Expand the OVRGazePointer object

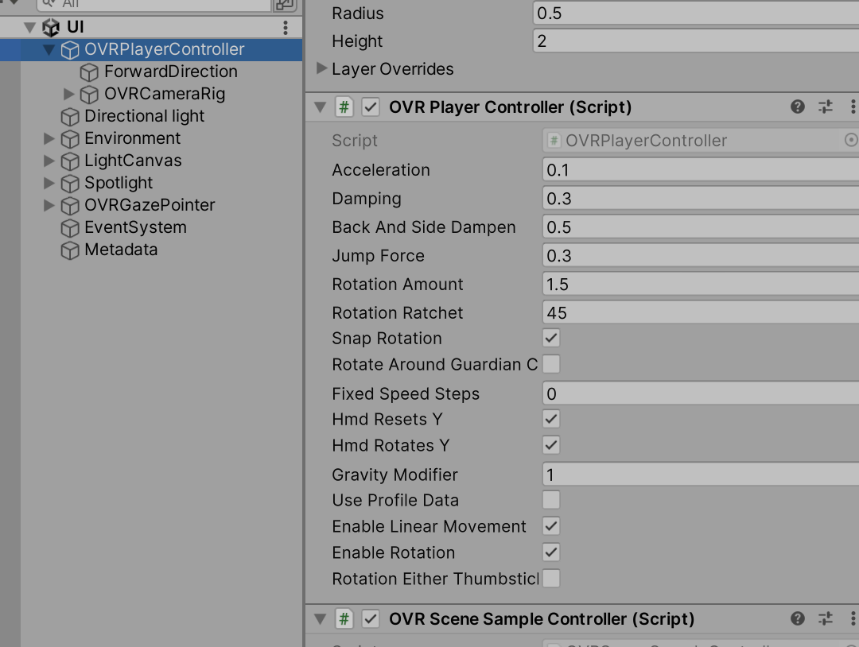coord(49,205)
